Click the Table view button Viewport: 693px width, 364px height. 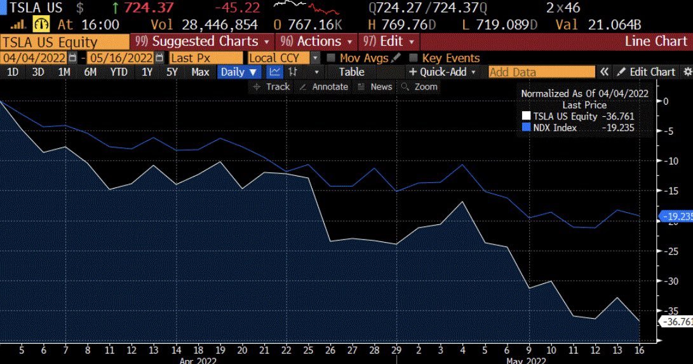351,72
